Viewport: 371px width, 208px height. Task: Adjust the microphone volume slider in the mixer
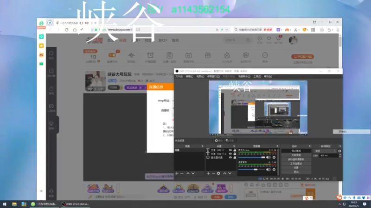pos(252,157)
